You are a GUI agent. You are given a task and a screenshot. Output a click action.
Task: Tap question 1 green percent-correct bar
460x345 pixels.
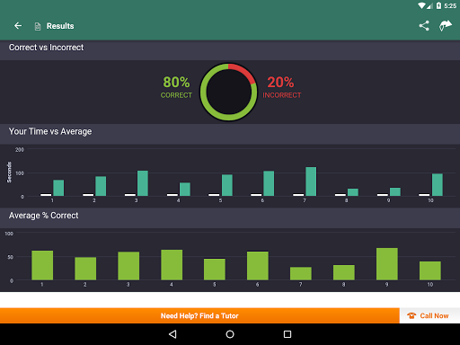[x=42, y=265]
